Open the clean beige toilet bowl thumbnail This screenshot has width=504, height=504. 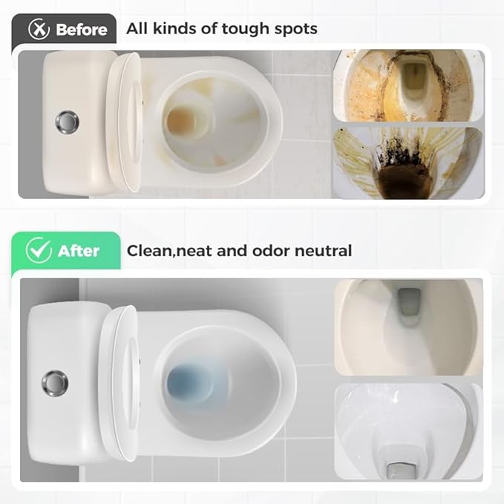(x=408, y=327)
